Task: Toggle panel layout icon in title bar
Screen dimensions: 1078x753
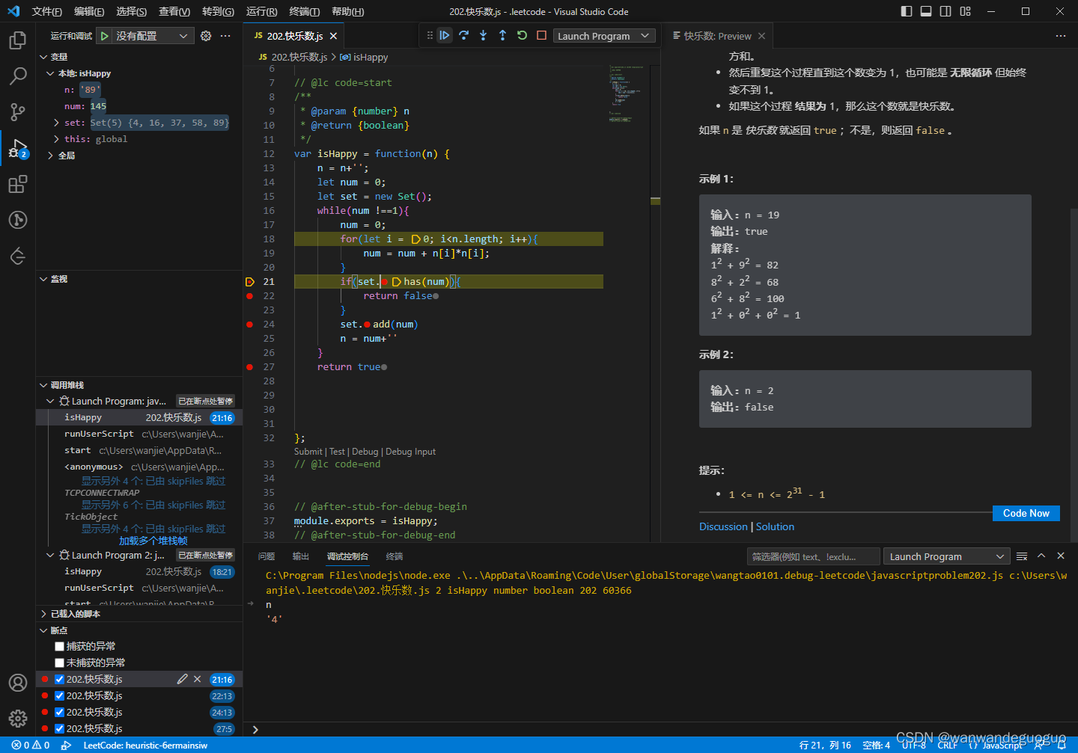Action: (x=926, y=11)
